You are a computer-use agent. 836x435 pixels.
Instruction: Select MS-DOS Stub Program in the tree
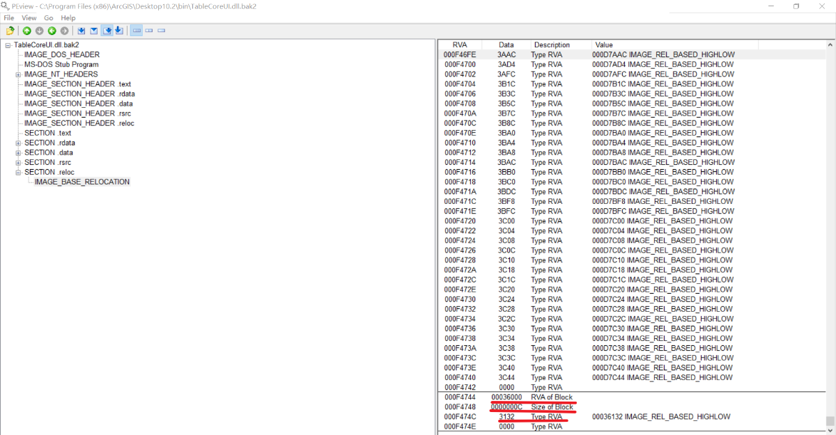click(x=61, y=64)
